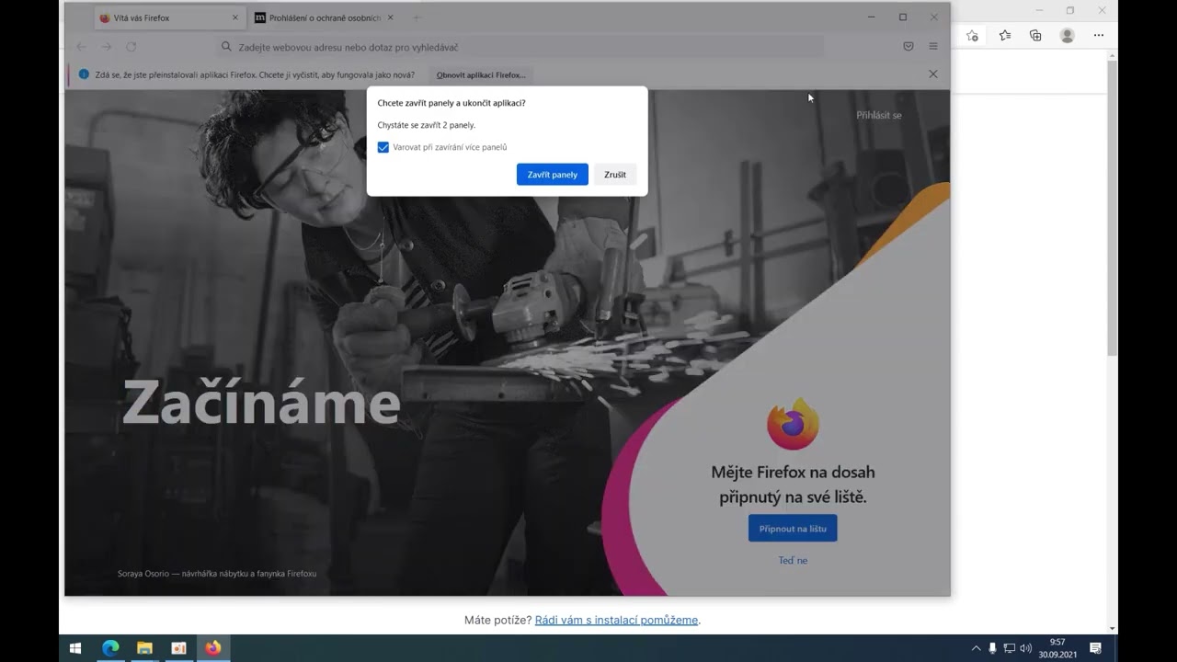Screen dimensions: 1177x662
Task: Click the 'Obnovit aplikaci Firefox...' button
Action: [x=481, y=74]
